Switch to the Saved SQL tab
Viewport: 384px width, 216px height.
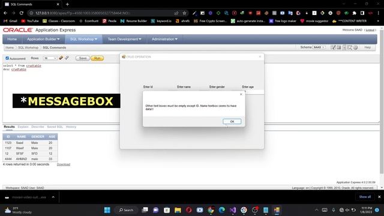(55, 127)
